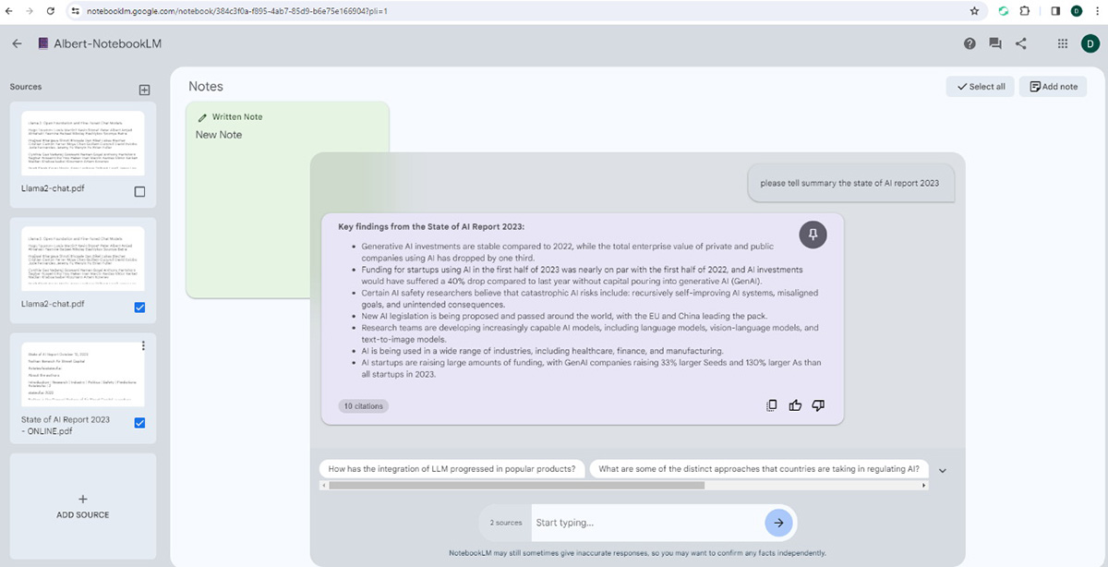Click the site info icon in address bar

[x=74, y=11]
